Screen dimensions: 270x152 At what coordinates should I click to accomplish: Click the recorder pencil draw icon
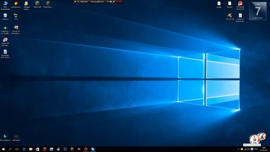(x=113, y=2)
